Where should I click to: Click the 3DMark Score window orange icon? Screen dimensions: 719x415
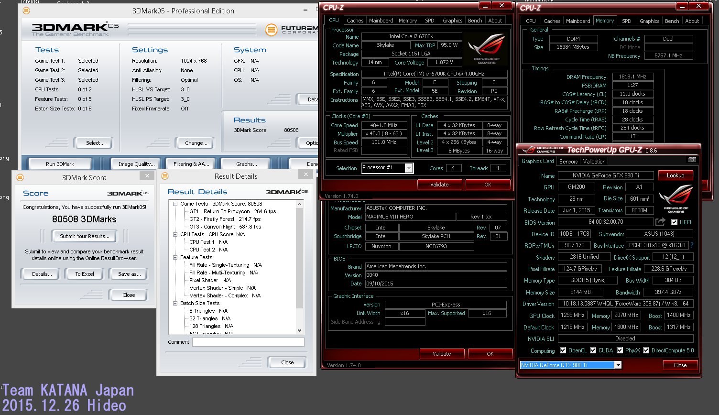[20, 177]
